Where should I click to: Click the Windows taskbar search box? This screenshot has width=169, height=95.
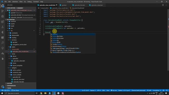click(x=19, y=93)
